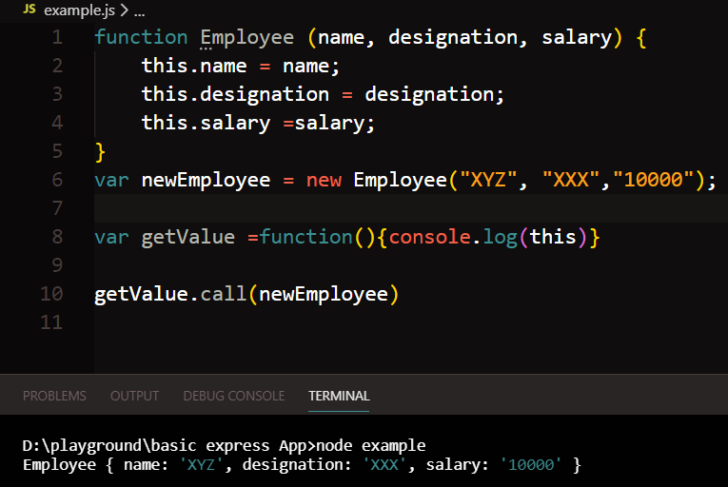Click 'newEmployee' variable on line 6
Image resolution: width=728 pixels, height=487 pixels.
pyautogui.click(x=206, y=181)
